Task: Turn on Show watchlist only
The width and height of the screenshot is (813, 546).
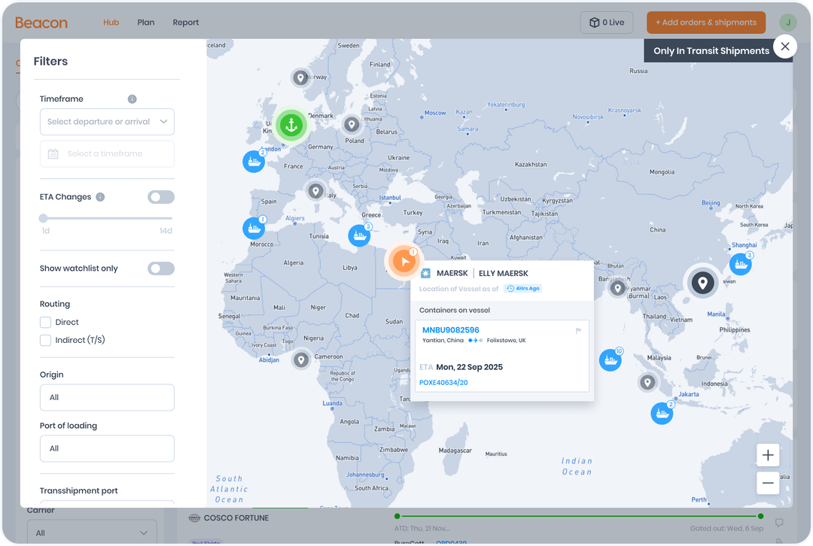Action: [x=161, y=268]
